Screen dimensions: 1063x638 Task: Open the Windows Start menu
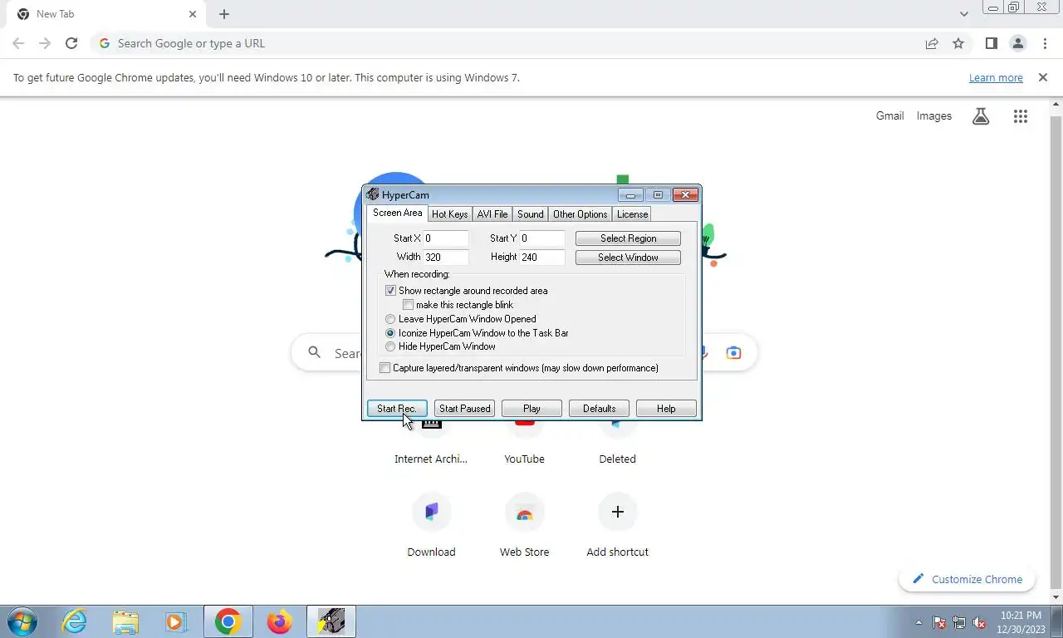[x=21, y=621]
